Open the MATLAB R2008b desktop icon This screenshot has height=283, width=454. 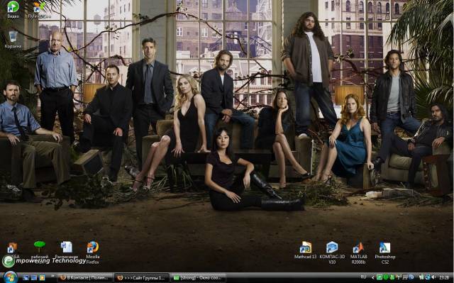coord(358,253)
